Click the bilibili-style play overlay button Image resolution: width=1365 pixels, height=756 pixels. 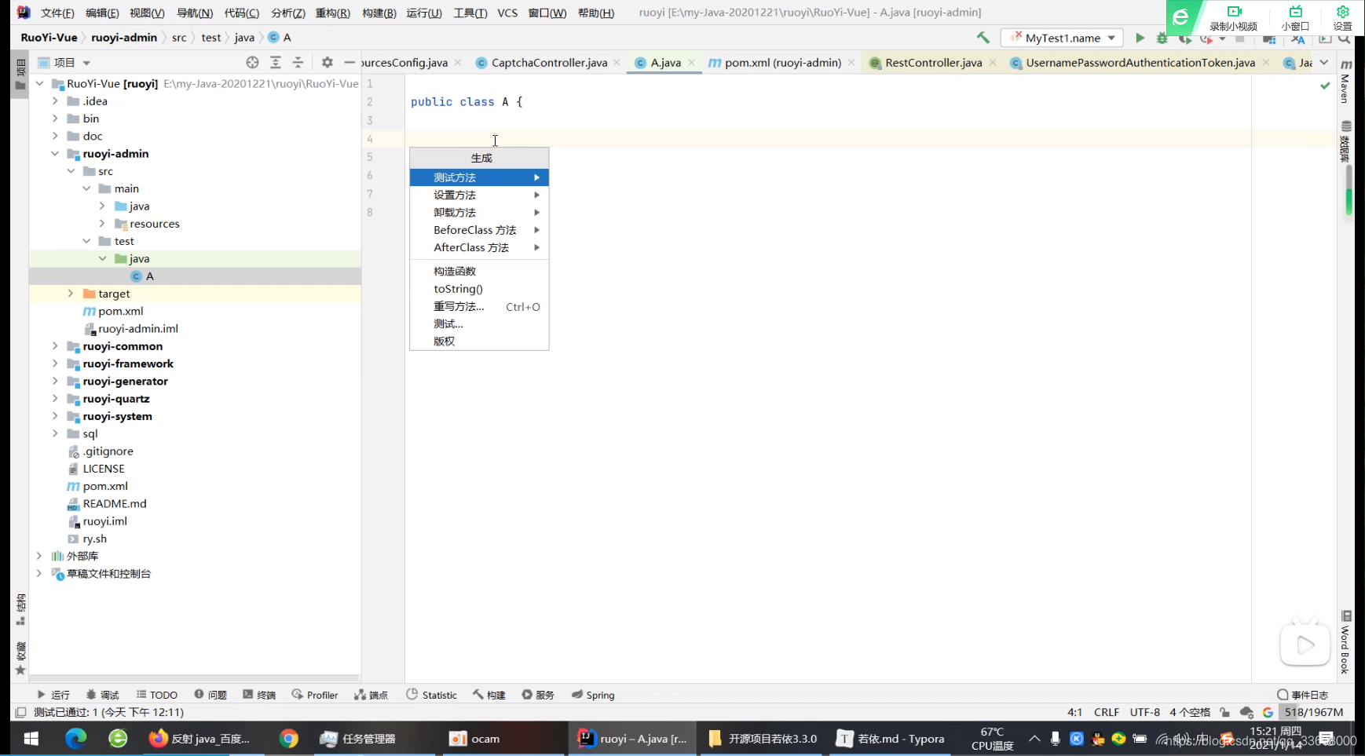1305,645
